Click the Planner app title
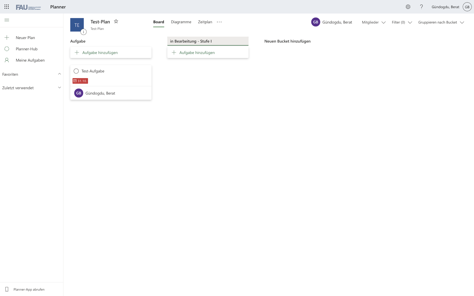Viewport: 474px width, 296px height. tap(58, 7)
